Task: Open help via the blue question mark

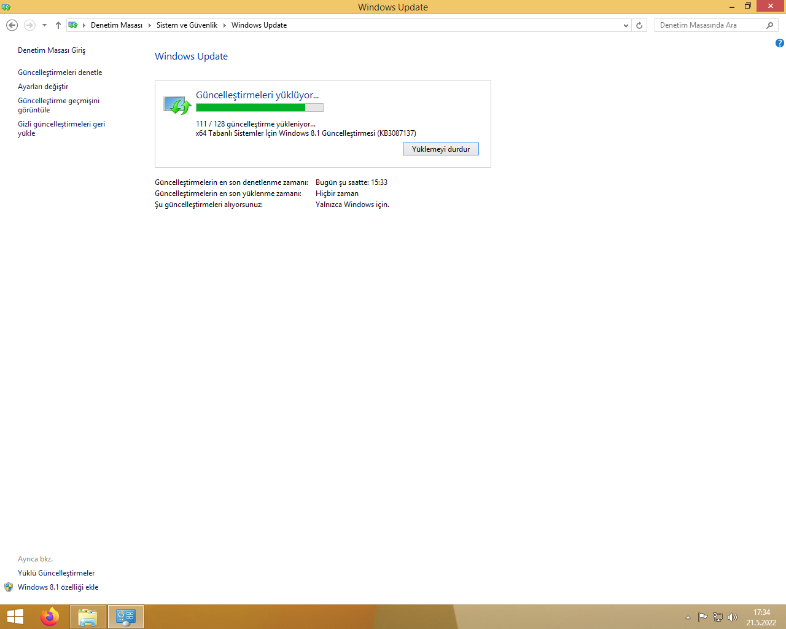Action: (780, 43)
